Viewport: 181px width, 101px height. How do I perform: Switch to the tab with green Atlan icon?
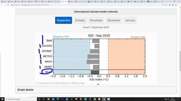click(90, 2)
